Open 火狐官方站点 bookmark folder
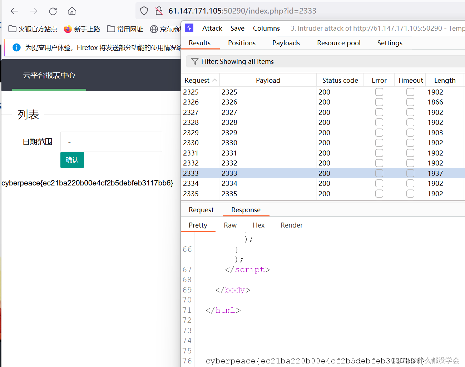Screen dimensions: 465x367 click(x=33, y=29)
